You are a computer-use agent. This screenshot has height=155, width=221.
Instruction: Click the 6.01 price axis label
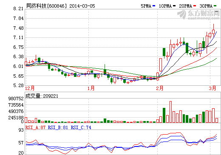click(18, 66)
